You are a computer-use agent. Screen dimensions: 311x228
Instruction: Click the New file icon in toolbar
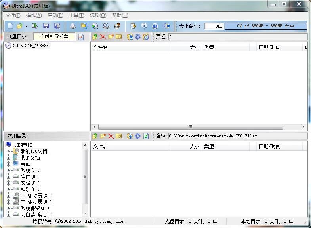[11, 26]
